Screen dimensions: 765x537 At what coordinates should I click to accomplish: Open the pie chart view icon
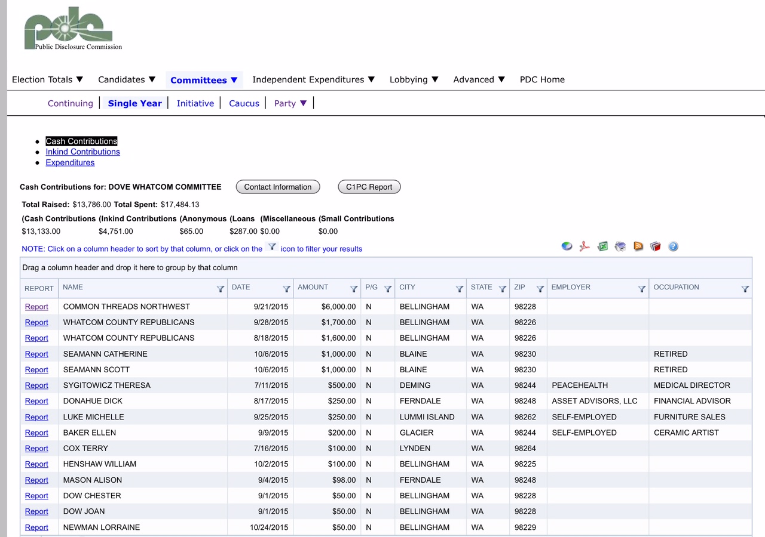[567, 246]
